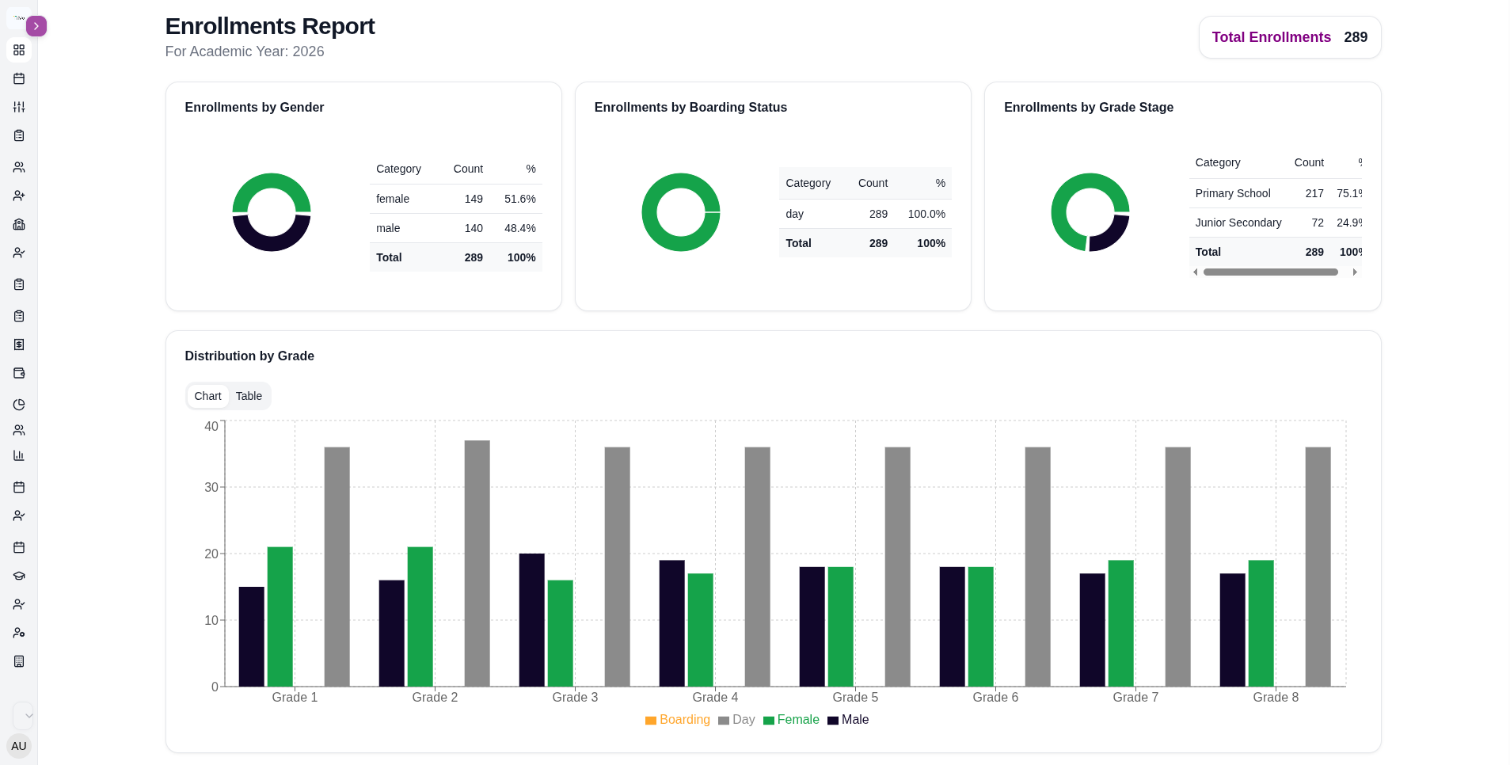The width and height of the screenshot is (1510, 765).
Task: Toggle the Boarding series in chart legend
Action: click(x=678, y=720)
